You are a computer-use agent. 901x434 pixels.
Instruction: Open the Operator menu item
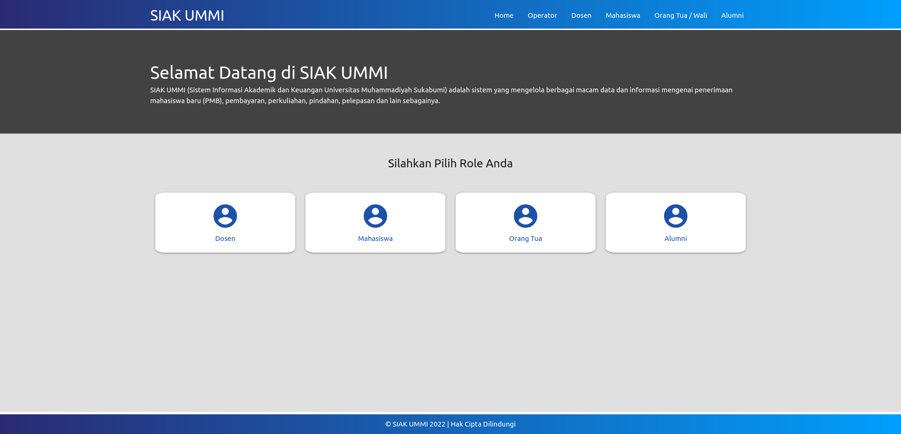pyautogui.click(x=542, y=15)
